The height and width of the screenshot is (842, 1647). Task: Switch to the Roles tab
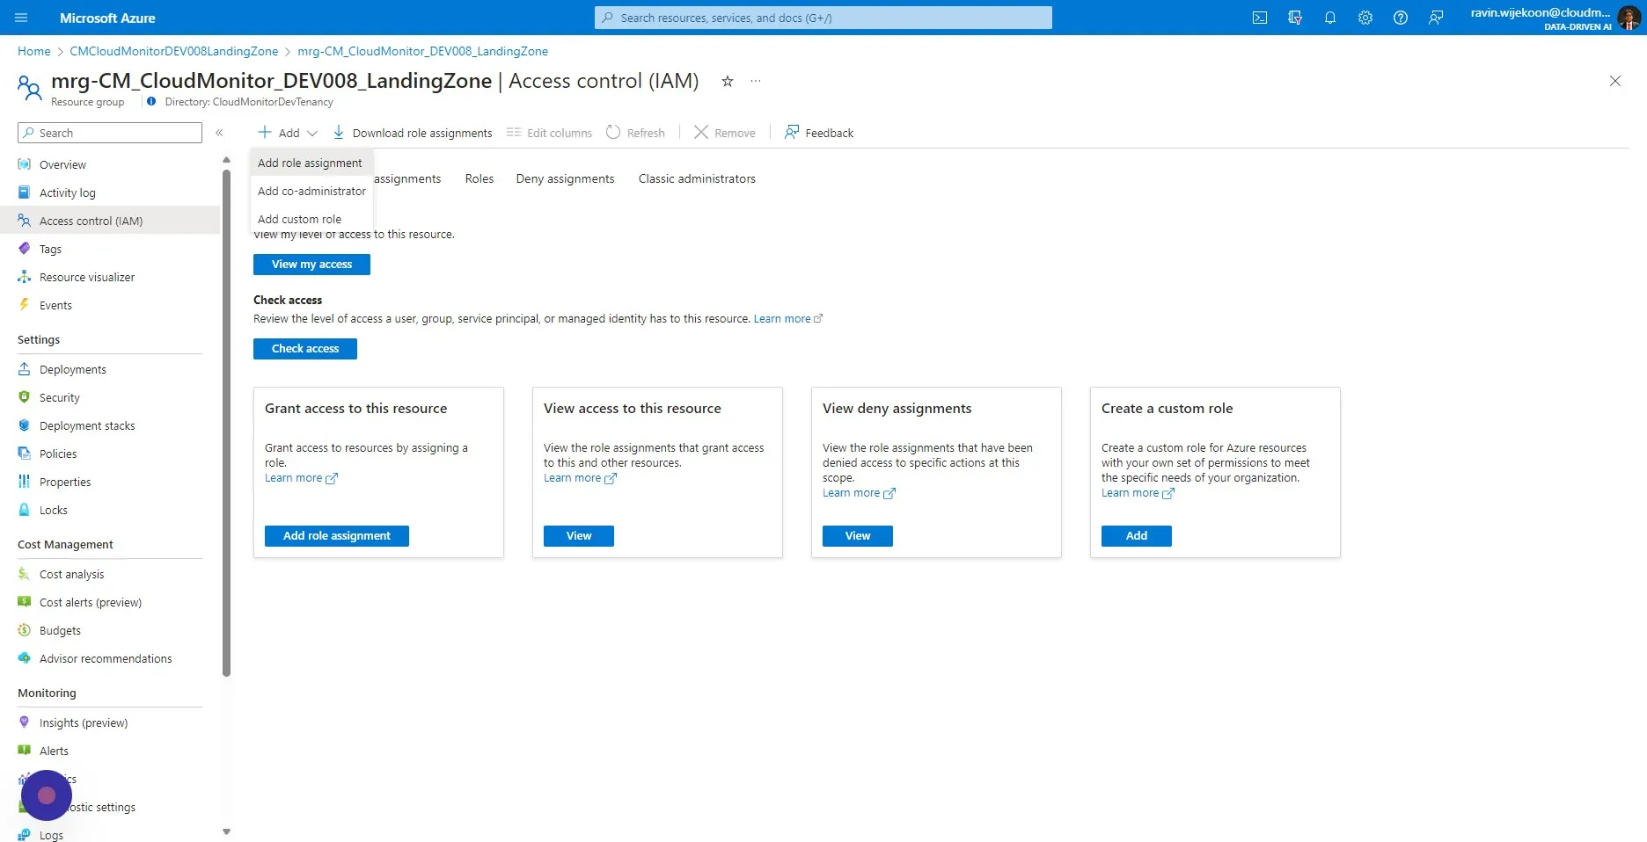click(x=479, y=178)
